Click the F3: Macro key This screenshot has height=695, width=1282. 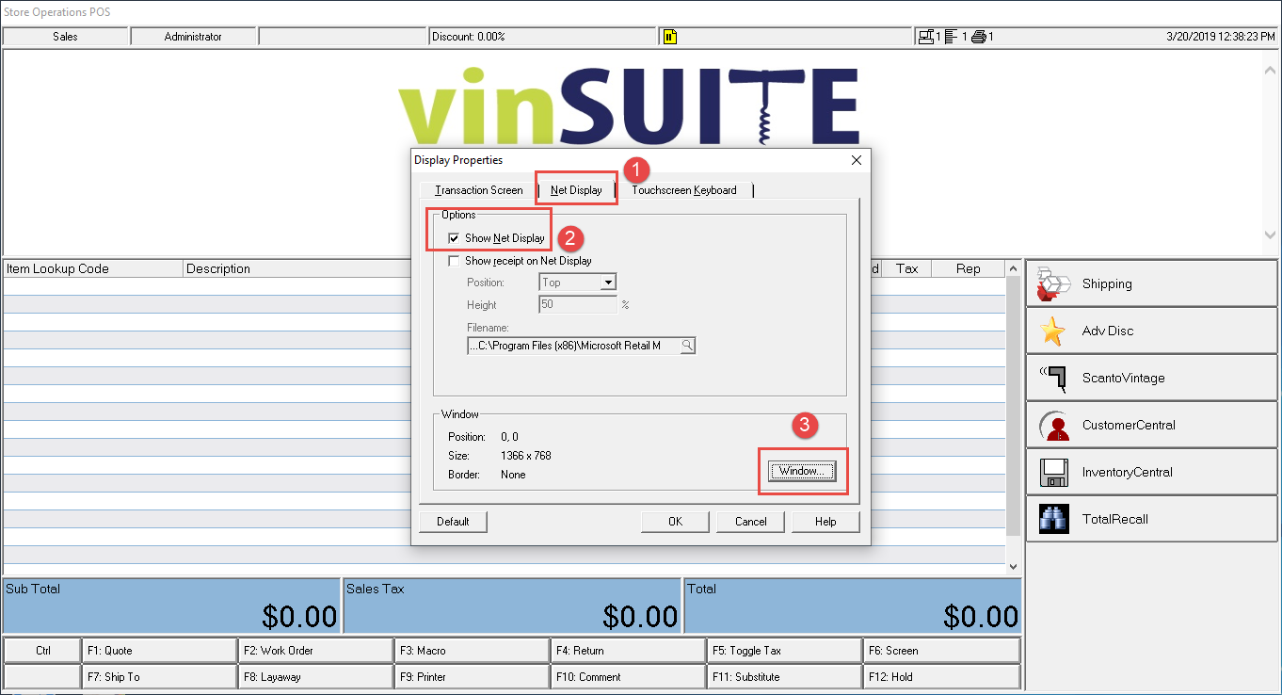472,651
